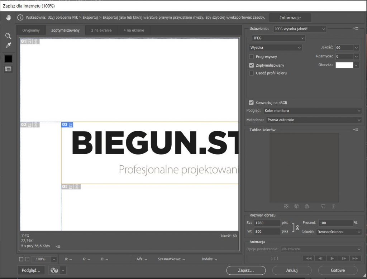The image size is (367, 279).
Task: Toggle slices visibility icon
Action: (8, 69)
